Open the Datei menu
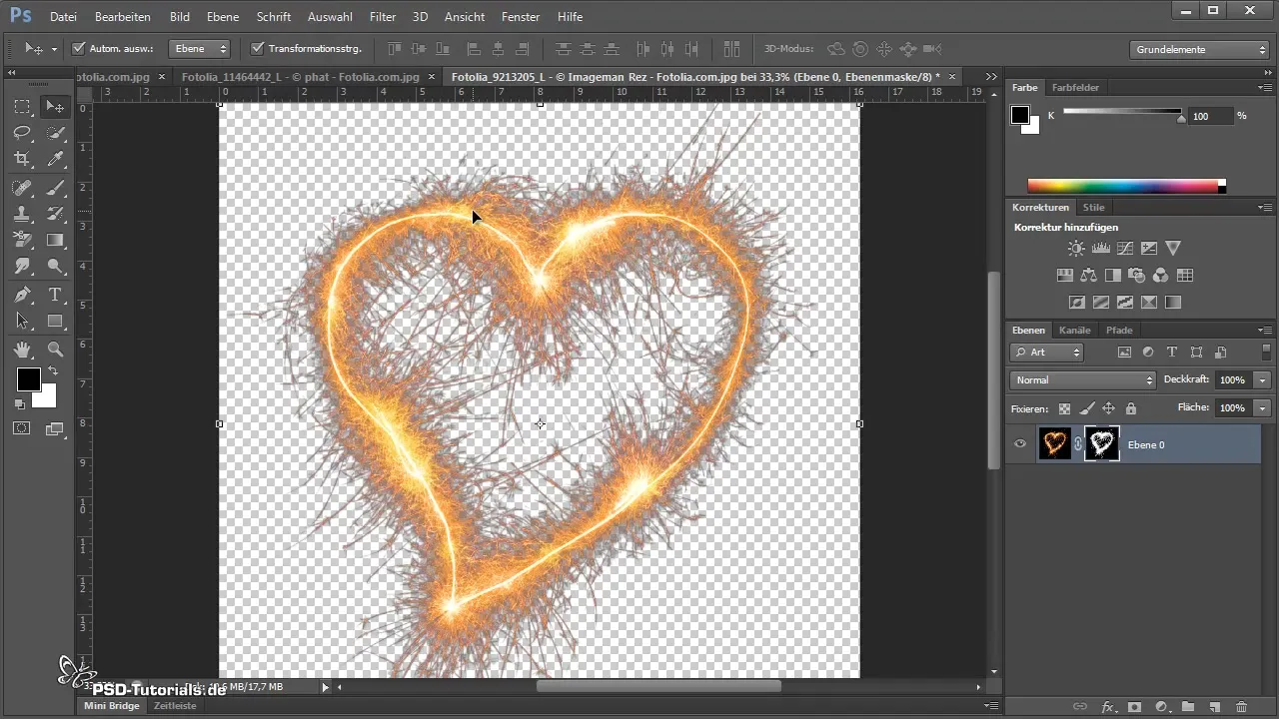The width and height of the screenshot is (1279, 719). [x=63, y=17]
